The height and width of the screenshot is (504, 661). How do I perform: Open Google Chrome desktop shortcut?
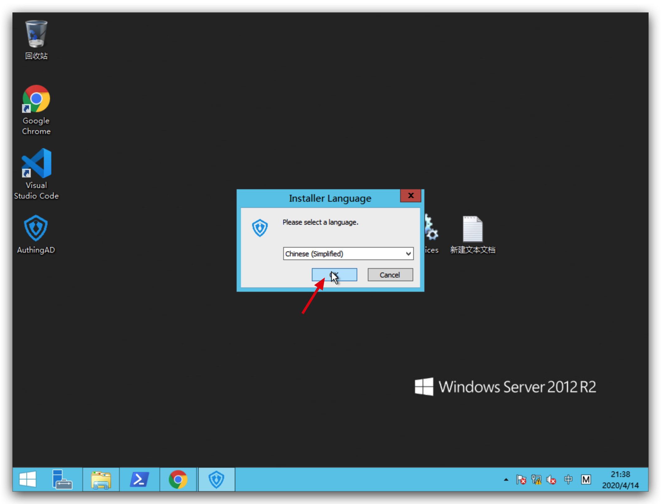coord(36,99)
